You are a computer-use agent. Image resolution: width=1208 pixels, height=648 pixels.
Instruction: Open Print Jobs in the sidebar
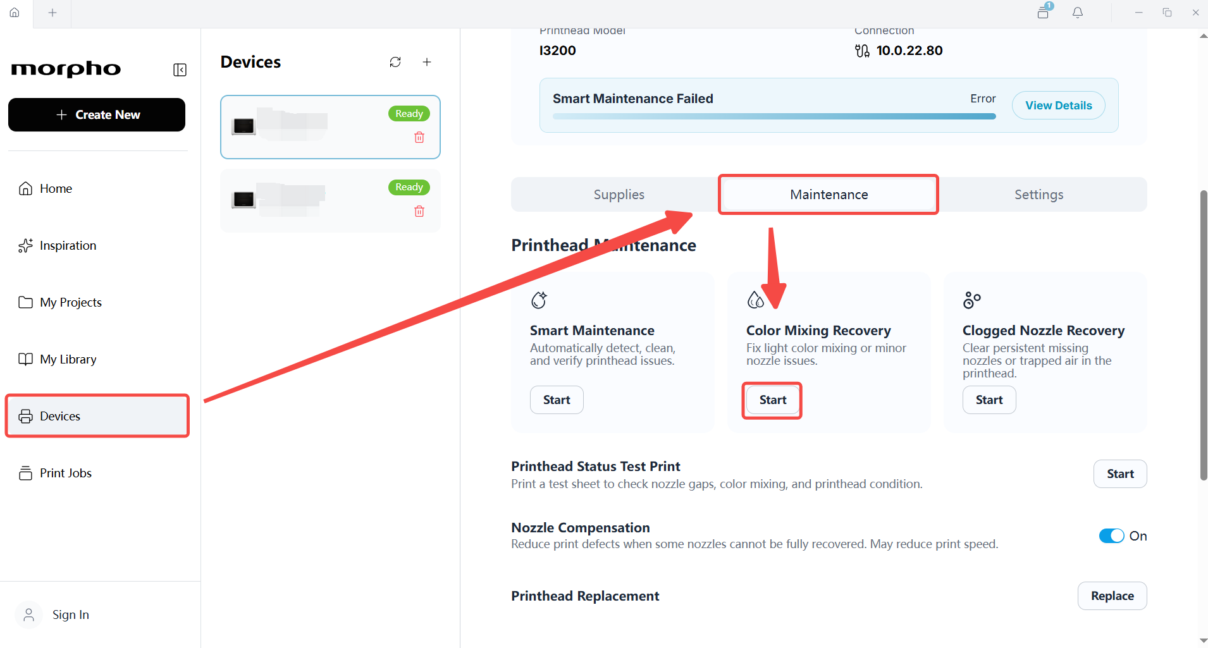97,473
